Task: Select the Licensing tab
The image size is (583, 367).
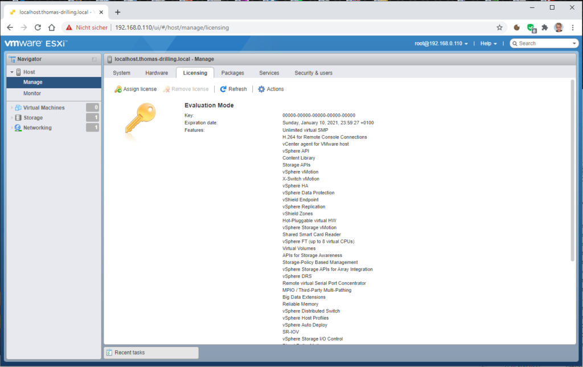Action: (195, 73)
